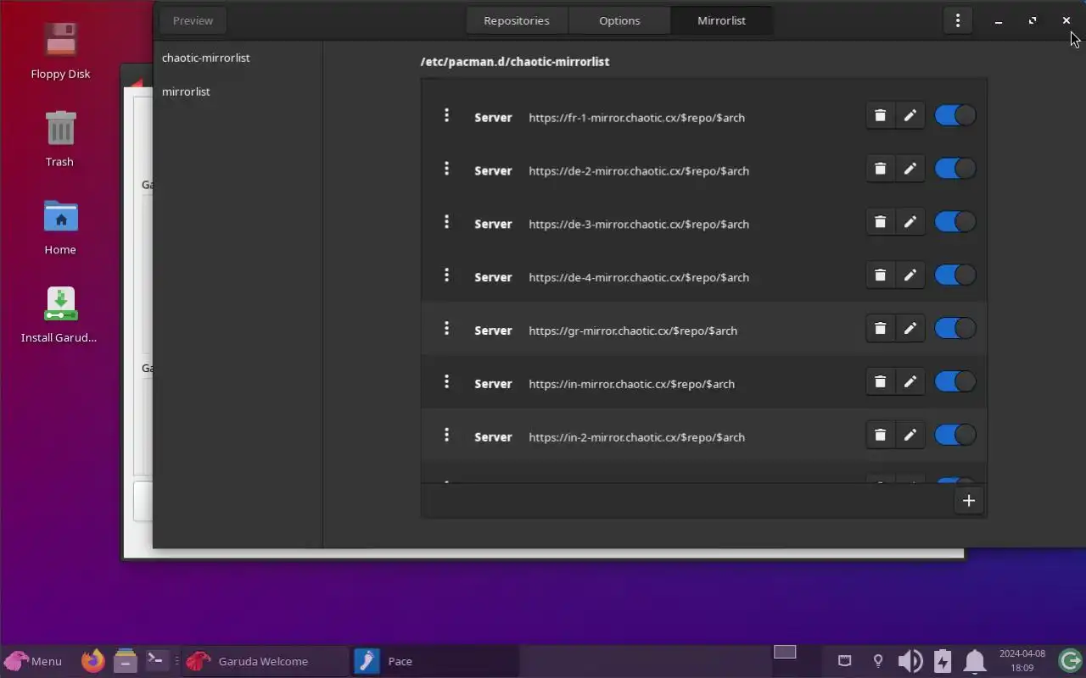
Task: Edit the in-mirror server entry
Action: point(910,383)
